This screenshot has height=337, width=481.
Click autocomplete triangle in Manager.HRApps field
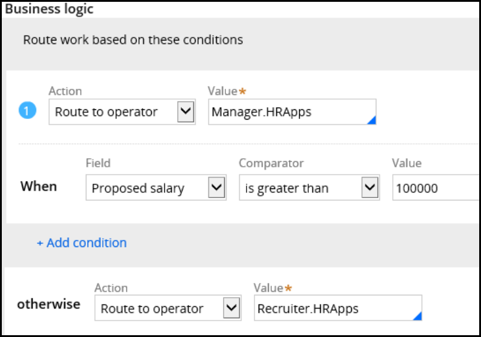[372, 120]
